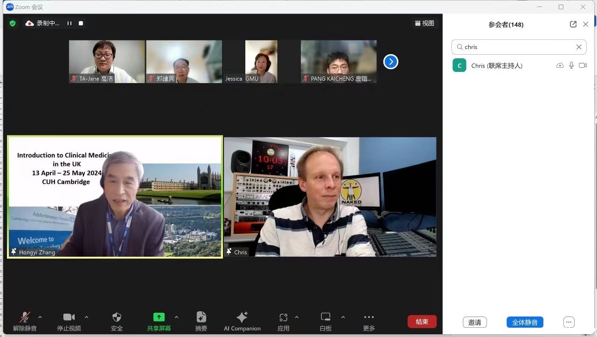The image size is (597, 337).
Task: Pause the recording
Action: pyautogui.click(x=69, y=23)
